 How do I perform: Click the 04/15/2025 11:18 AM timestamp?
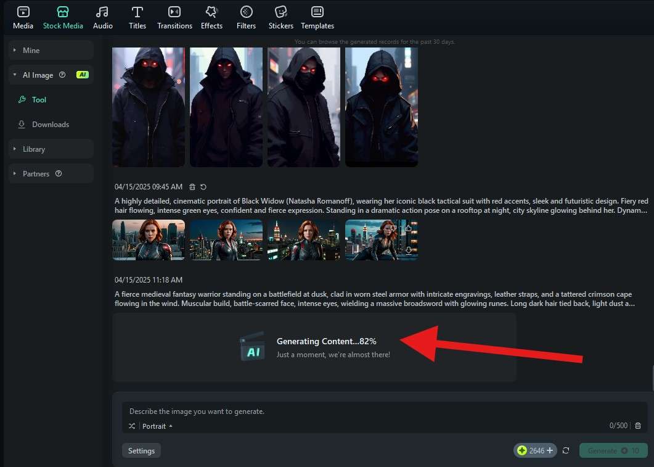click(149, 280)
